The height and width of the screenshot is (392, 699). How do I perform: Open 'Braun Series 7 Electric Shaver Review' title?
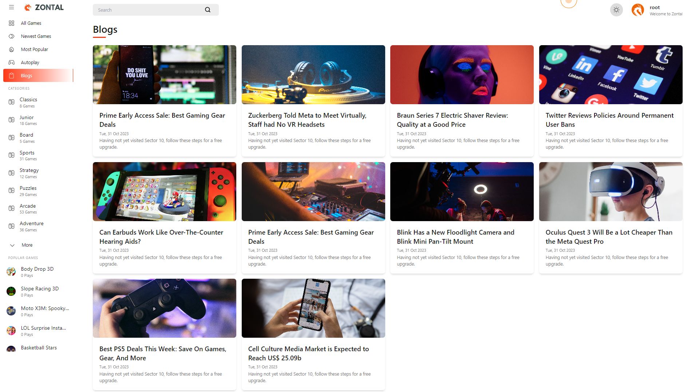point(453,120)
